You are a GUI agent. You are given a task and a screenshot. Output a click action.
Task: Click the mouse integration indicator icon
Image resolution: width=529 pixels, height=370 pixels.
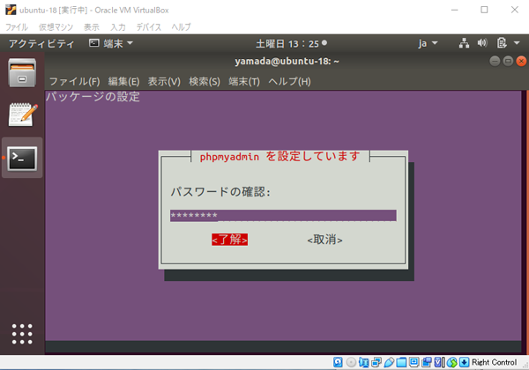coord(451,362)
